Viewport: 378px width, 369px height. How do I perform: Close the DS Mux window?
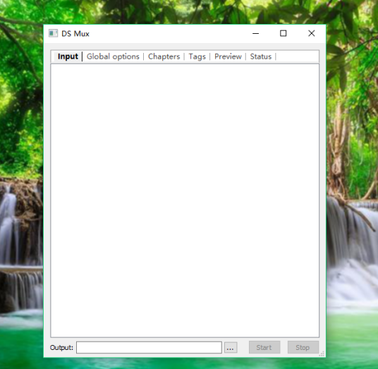click(312, 33)
